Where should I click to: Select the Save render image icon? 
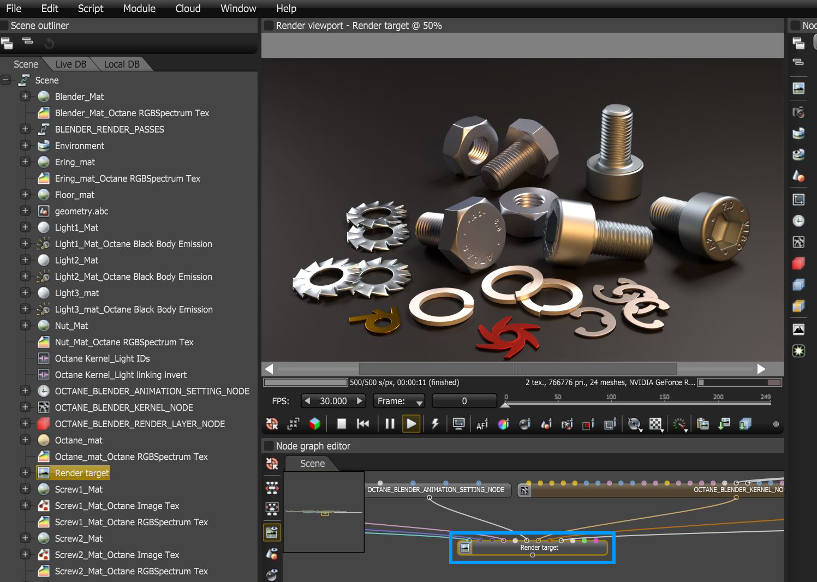tap(724, 424)
